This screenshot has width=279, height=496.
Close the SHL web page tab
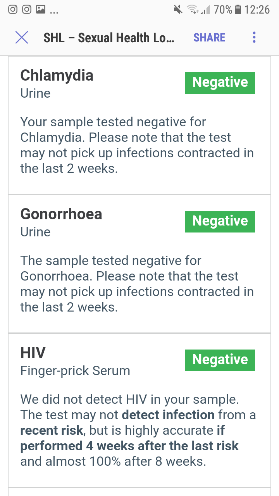(x=22, y=38)
